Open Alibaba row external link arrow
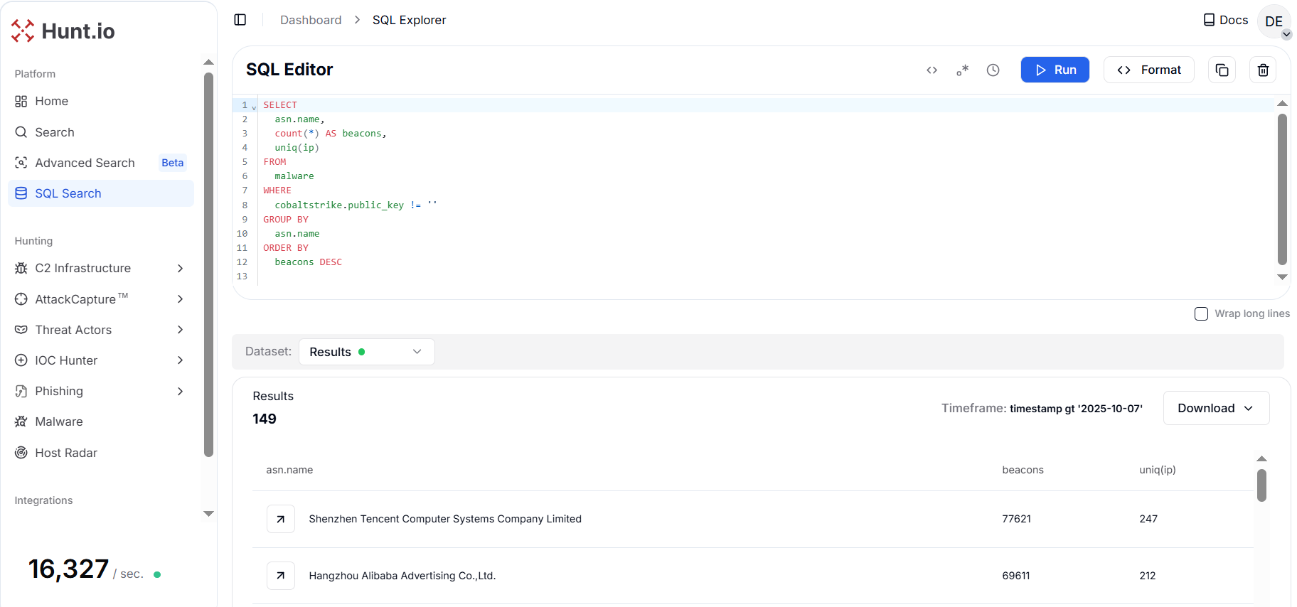Viewport: 1297px width, 607px height. click(x=281, y=576)
